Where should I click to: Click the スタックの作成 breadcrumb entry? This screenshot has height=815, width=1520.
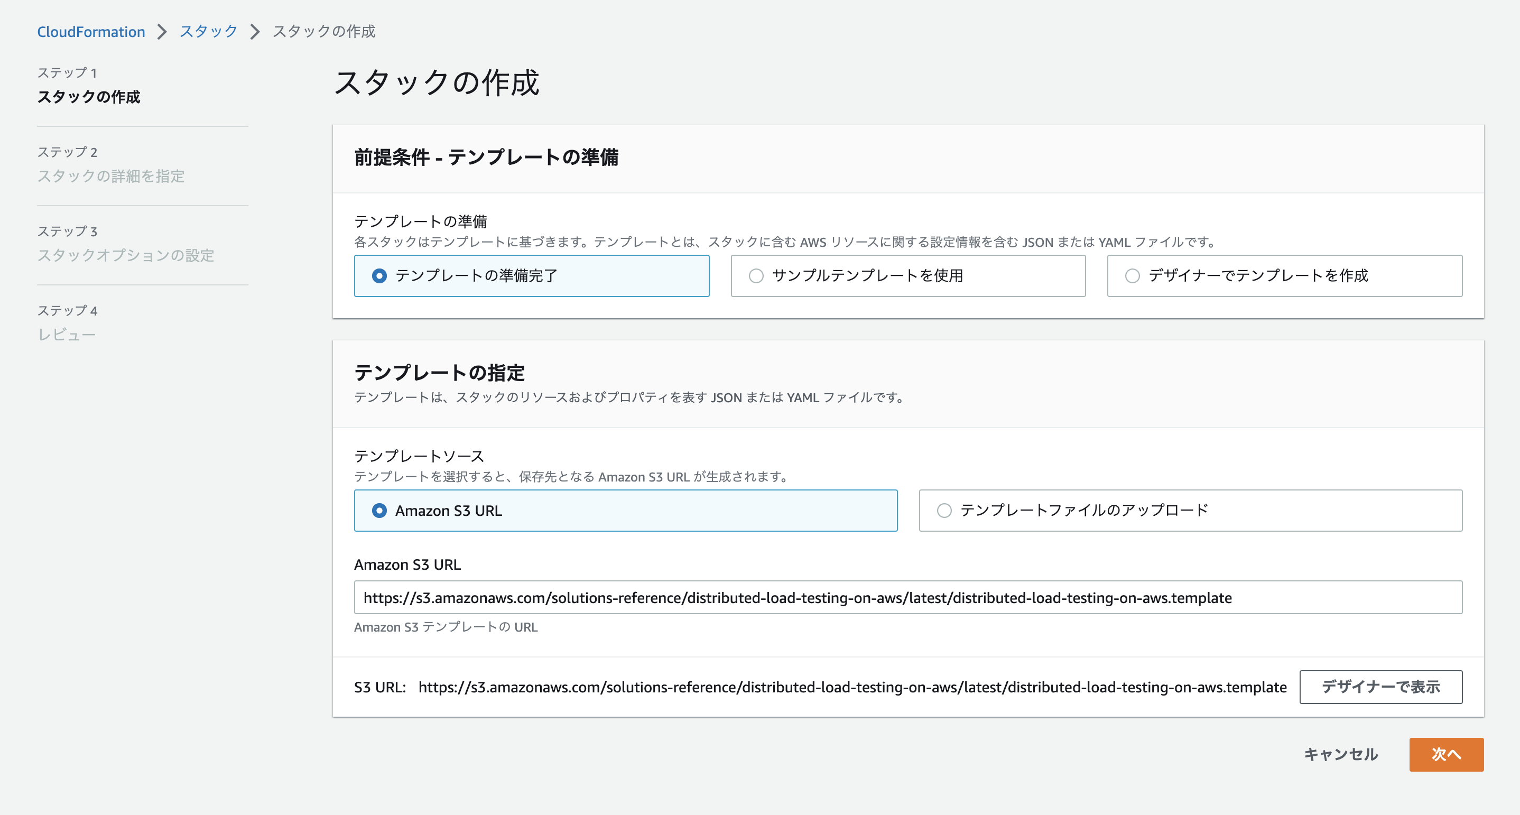click(x=324, y=31)
